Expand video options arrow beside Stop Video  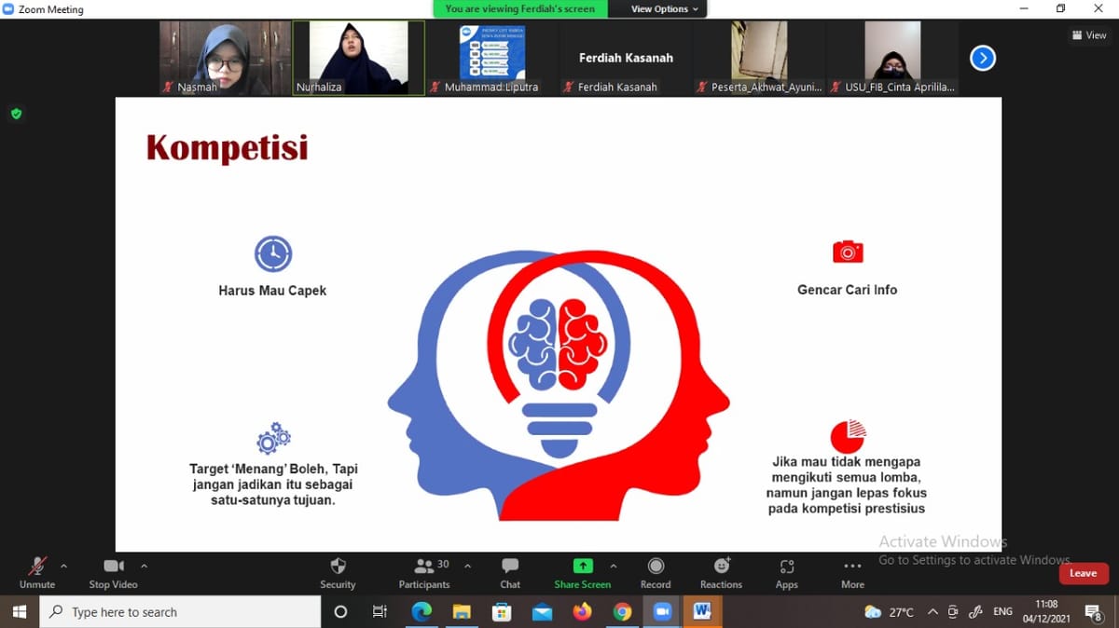144,565
